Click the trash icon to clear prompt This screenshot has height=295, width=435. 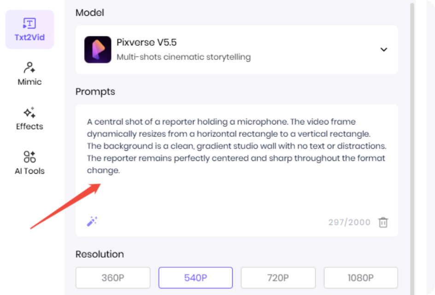coord(383,223)
